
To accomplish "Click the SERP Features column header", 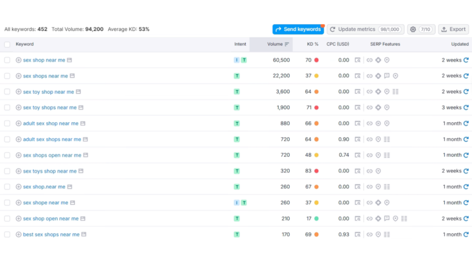I will click(x=385, y=44).
